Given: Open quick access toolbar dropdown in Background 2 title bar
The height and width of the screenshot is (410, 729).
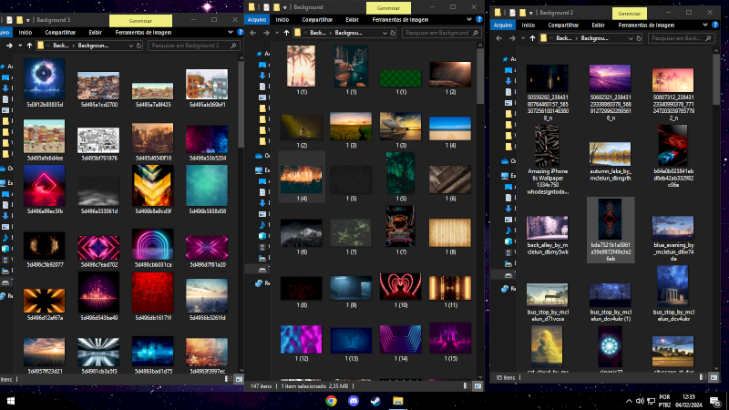Looking at the screenshot, I should [530, 14].
